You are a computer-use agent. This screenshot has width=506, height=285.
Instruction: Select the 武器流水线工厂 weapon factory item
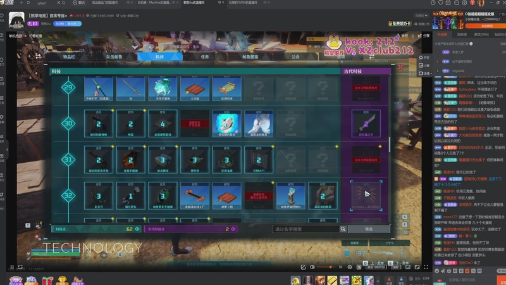(x=195, y=196)
